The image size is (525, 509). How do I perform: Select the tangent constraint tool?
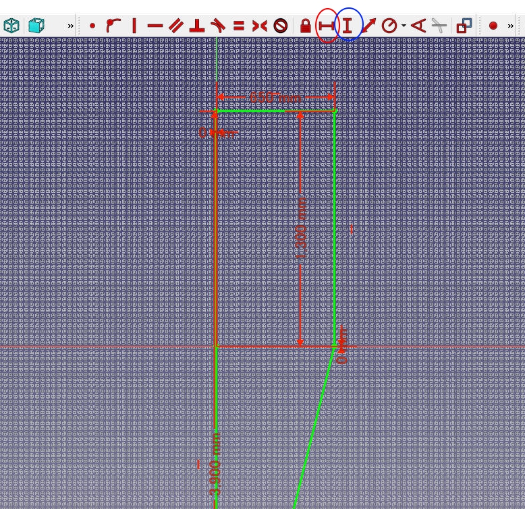[218, 26]
